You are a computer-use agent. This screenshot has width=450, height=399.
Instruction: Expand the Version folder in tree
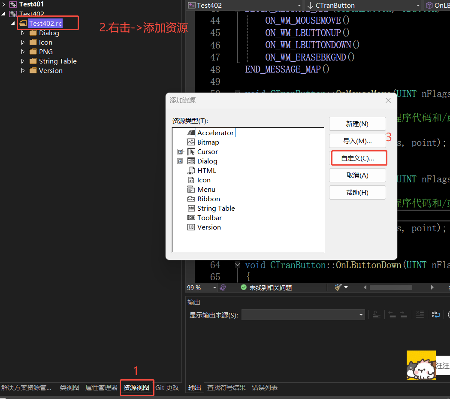23,71
